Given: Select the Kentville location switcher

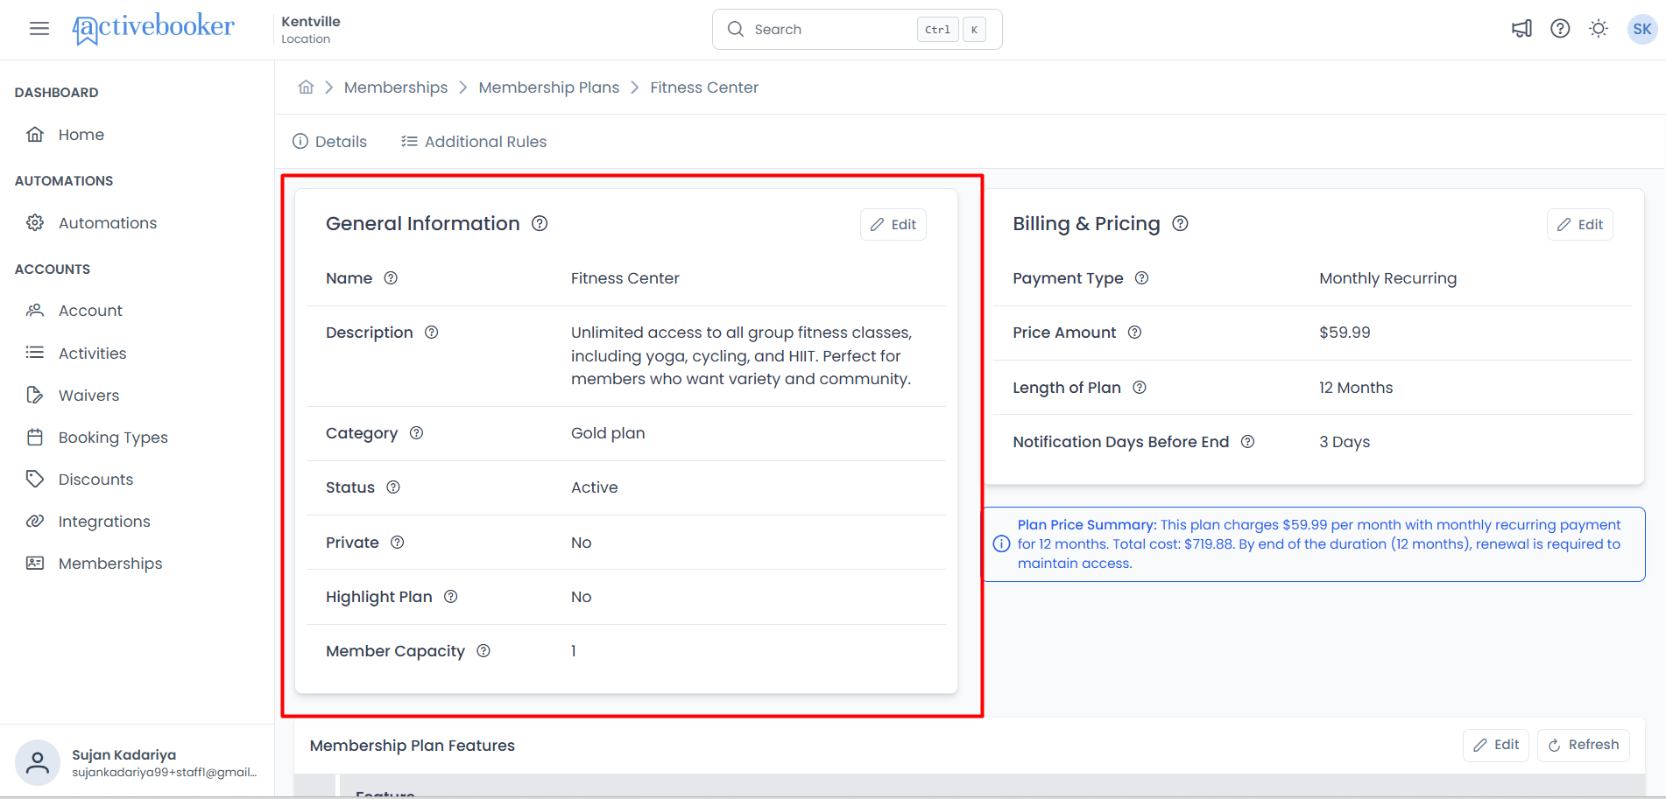Looking at the screenshot, I should tap(311, 29).
